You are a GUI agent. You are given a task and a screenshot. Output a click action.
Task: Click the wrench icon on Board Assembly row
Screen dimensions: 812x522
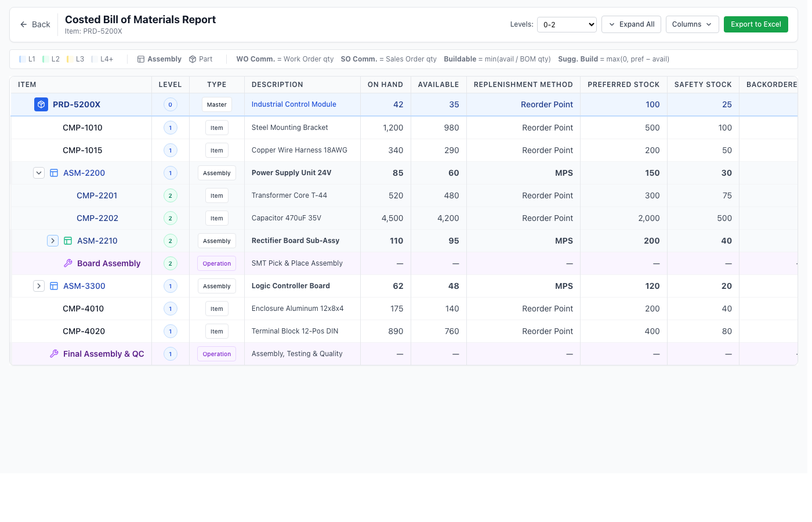click(x=68, y=263)
